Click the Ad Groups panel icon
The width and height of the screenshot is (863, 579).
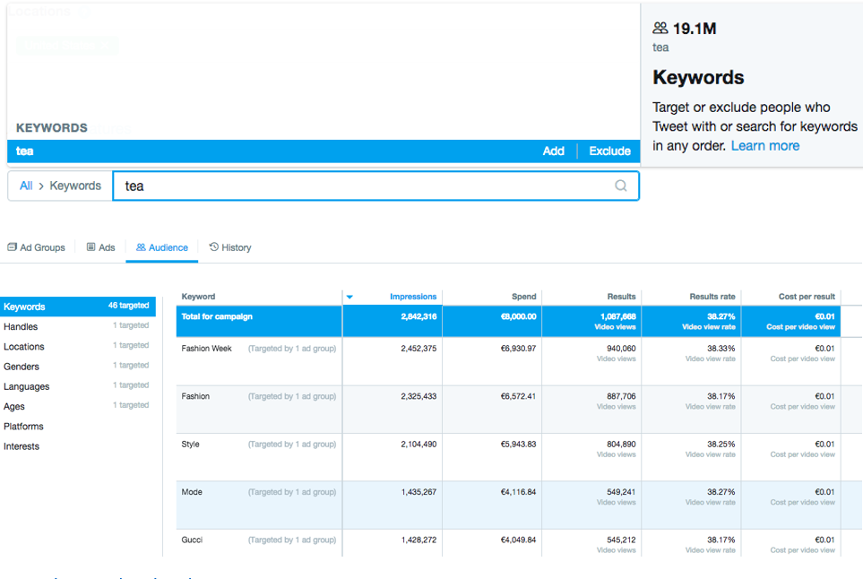(13, 246)
